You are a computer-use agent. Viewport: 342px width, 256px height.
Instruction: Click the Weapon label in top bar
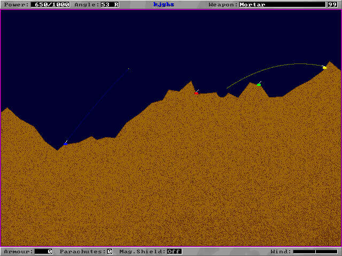[223, 4]
